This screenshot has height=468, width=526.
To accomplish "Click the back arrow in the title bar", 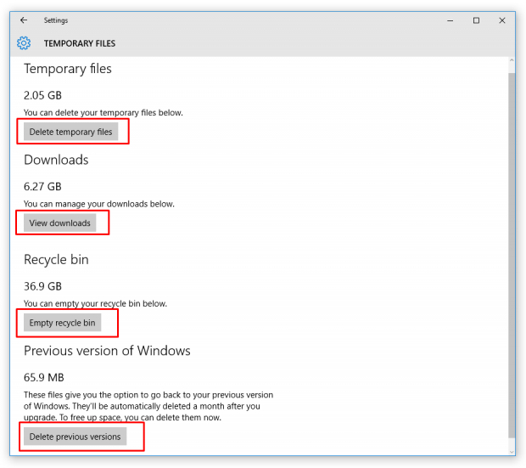I will coord(24,20).
